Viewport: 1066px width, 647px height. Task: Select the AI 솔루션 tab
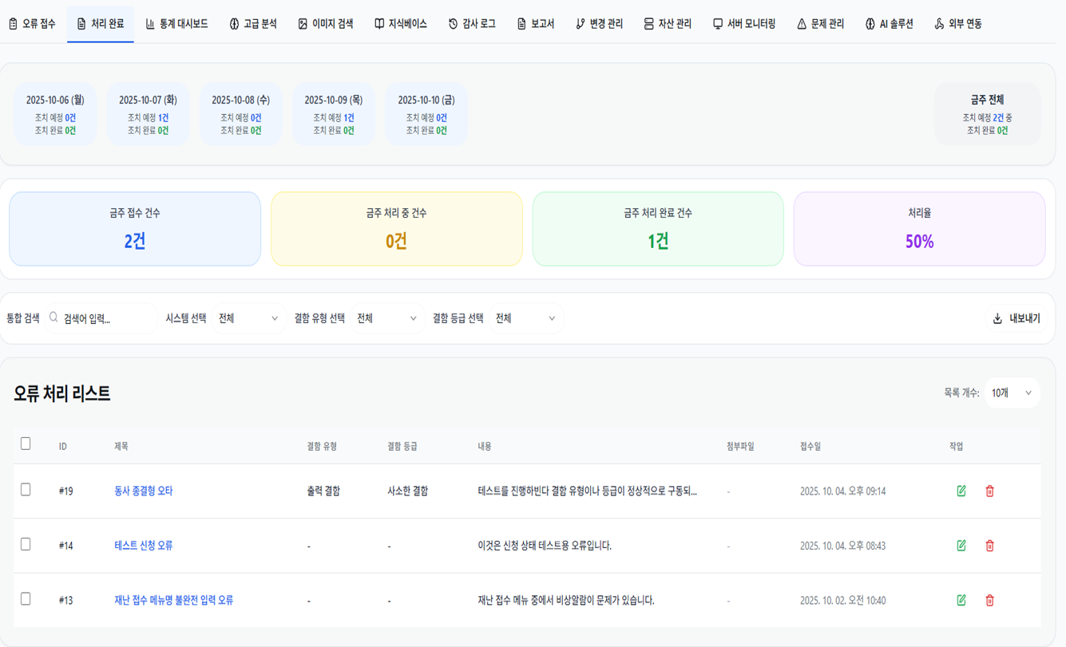889,24
